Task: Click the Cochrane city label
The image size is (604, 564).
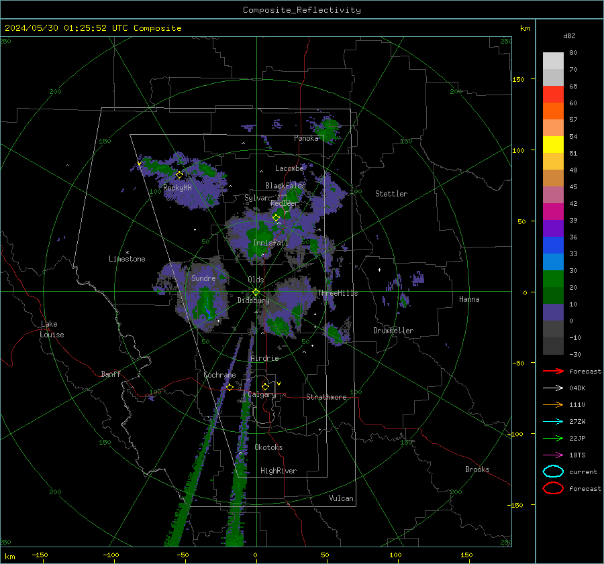Action: pos(219,375)
